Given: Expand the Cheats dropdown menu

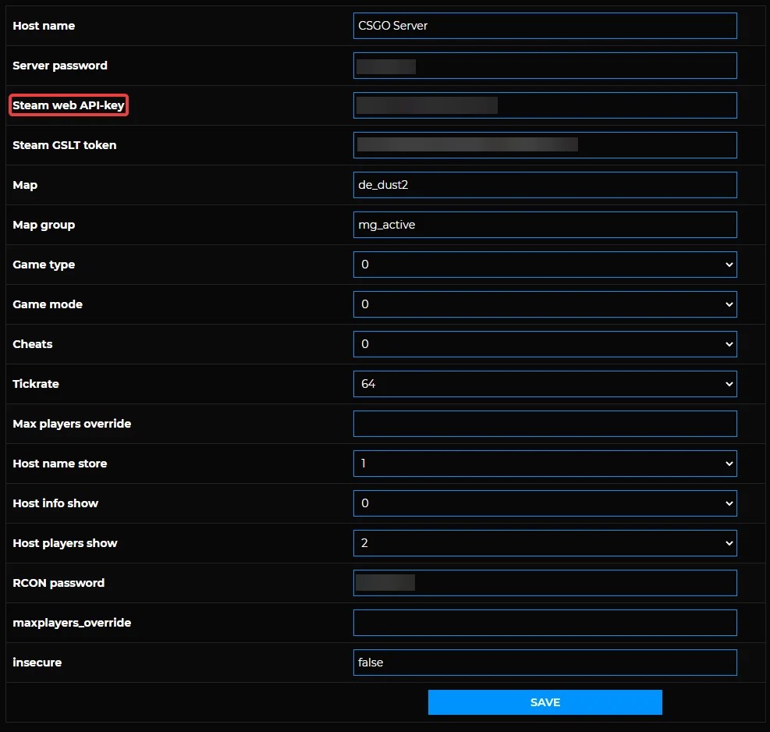Looking at the screenshot, I should [545, 344].
